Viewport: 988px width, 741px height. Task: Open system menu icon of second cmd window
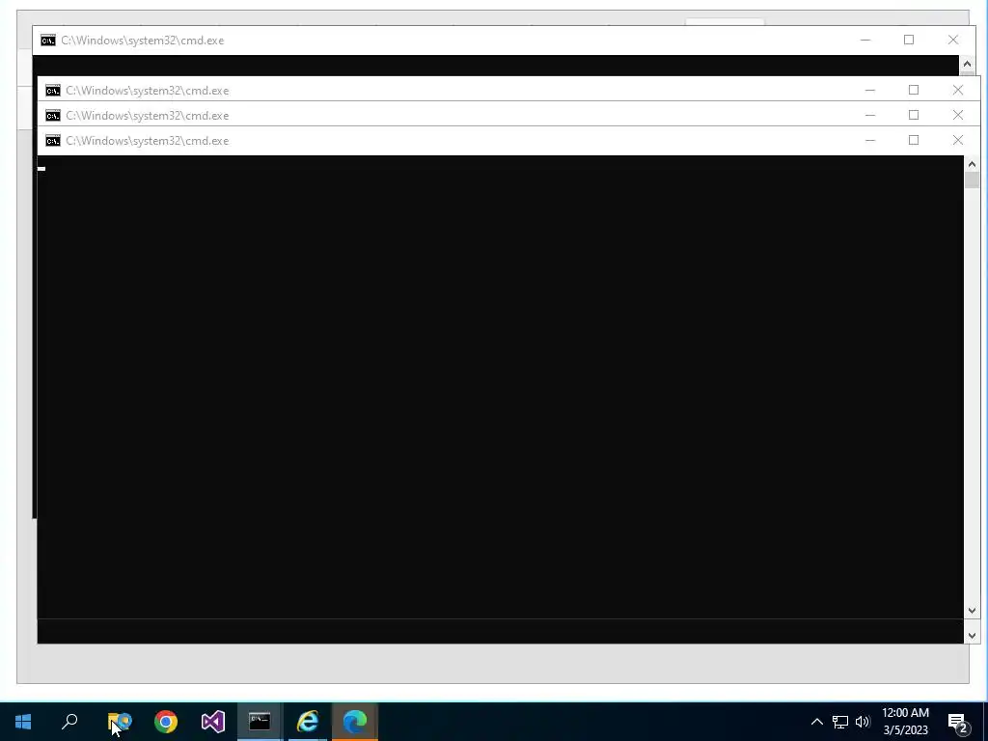point(53,116)
